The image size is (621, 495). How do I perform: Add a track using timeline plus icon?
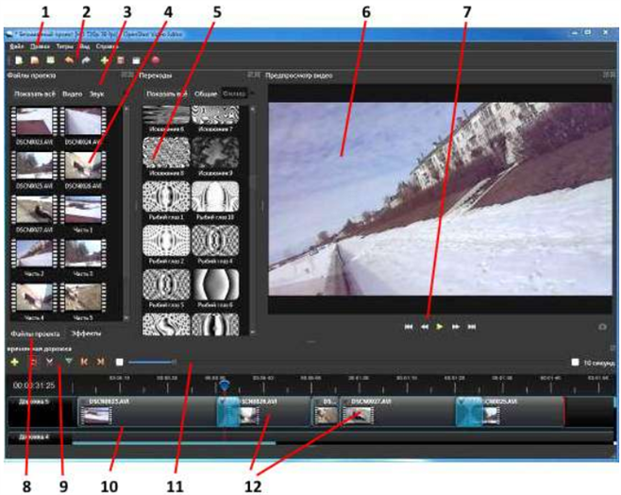pyautogui.click(x=14, y=361)
